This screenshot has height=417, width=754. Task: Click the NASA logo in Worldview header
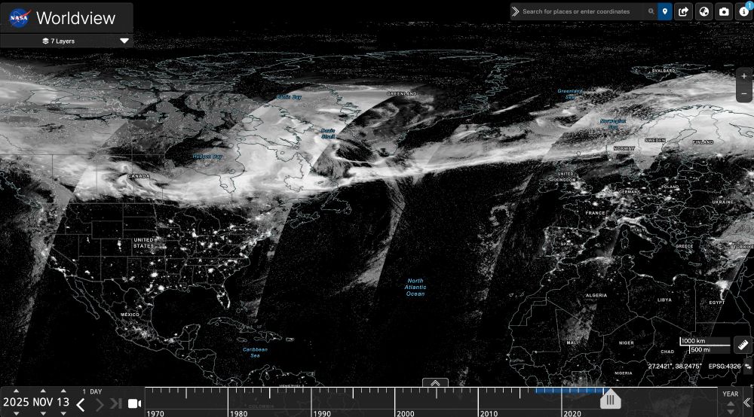[20, 18]
